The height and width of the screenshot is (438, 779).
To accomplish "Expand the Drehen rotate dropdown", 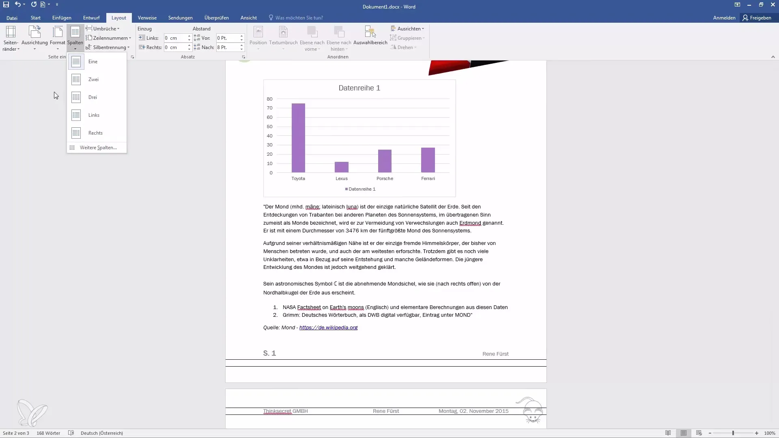I will click(x=404, y=47).
